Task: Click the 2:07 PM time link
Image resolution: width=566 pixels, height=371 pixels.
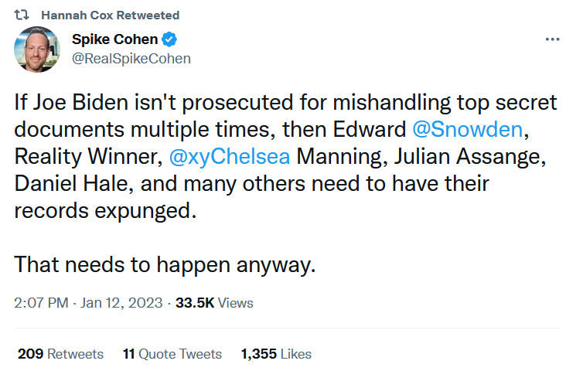Action: (41, 303)
